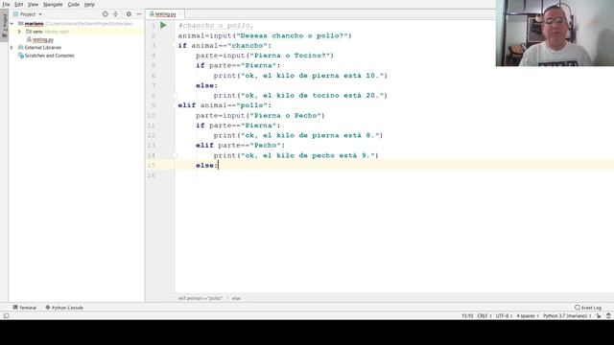Click the collapse all icon in Project panel
This screenshot has height=345, width=614.
(x=115, y=14)
